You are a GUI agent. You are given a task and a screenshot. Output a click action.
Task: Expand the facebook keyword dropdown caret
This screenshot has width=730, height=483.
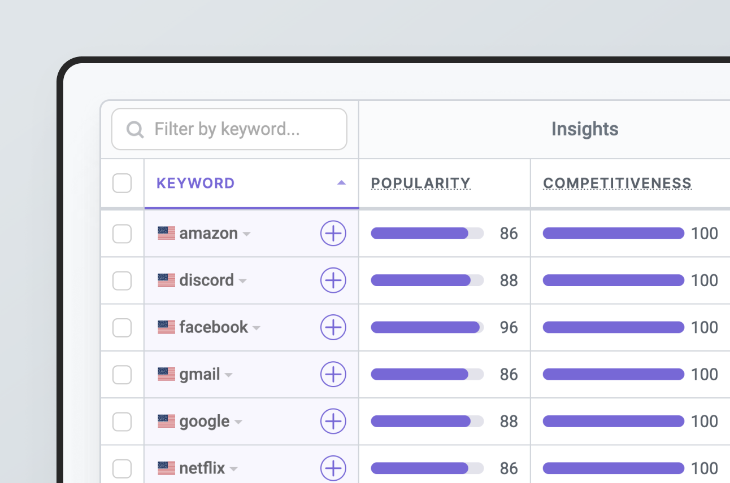point(257,328)
